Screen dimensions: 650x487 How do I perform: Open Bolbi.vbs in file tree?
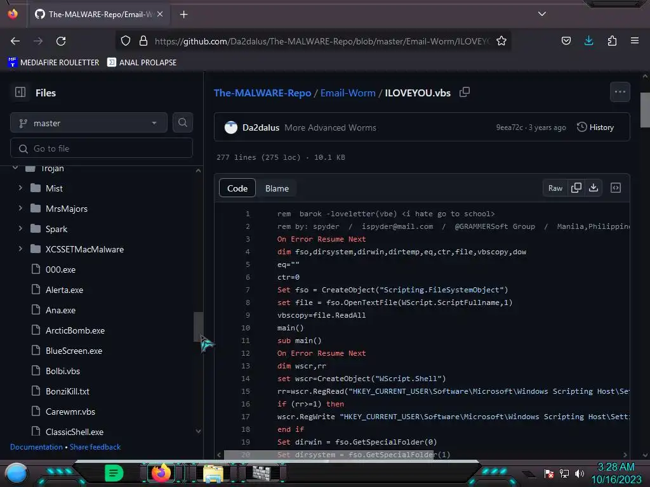tap(63, 371)
